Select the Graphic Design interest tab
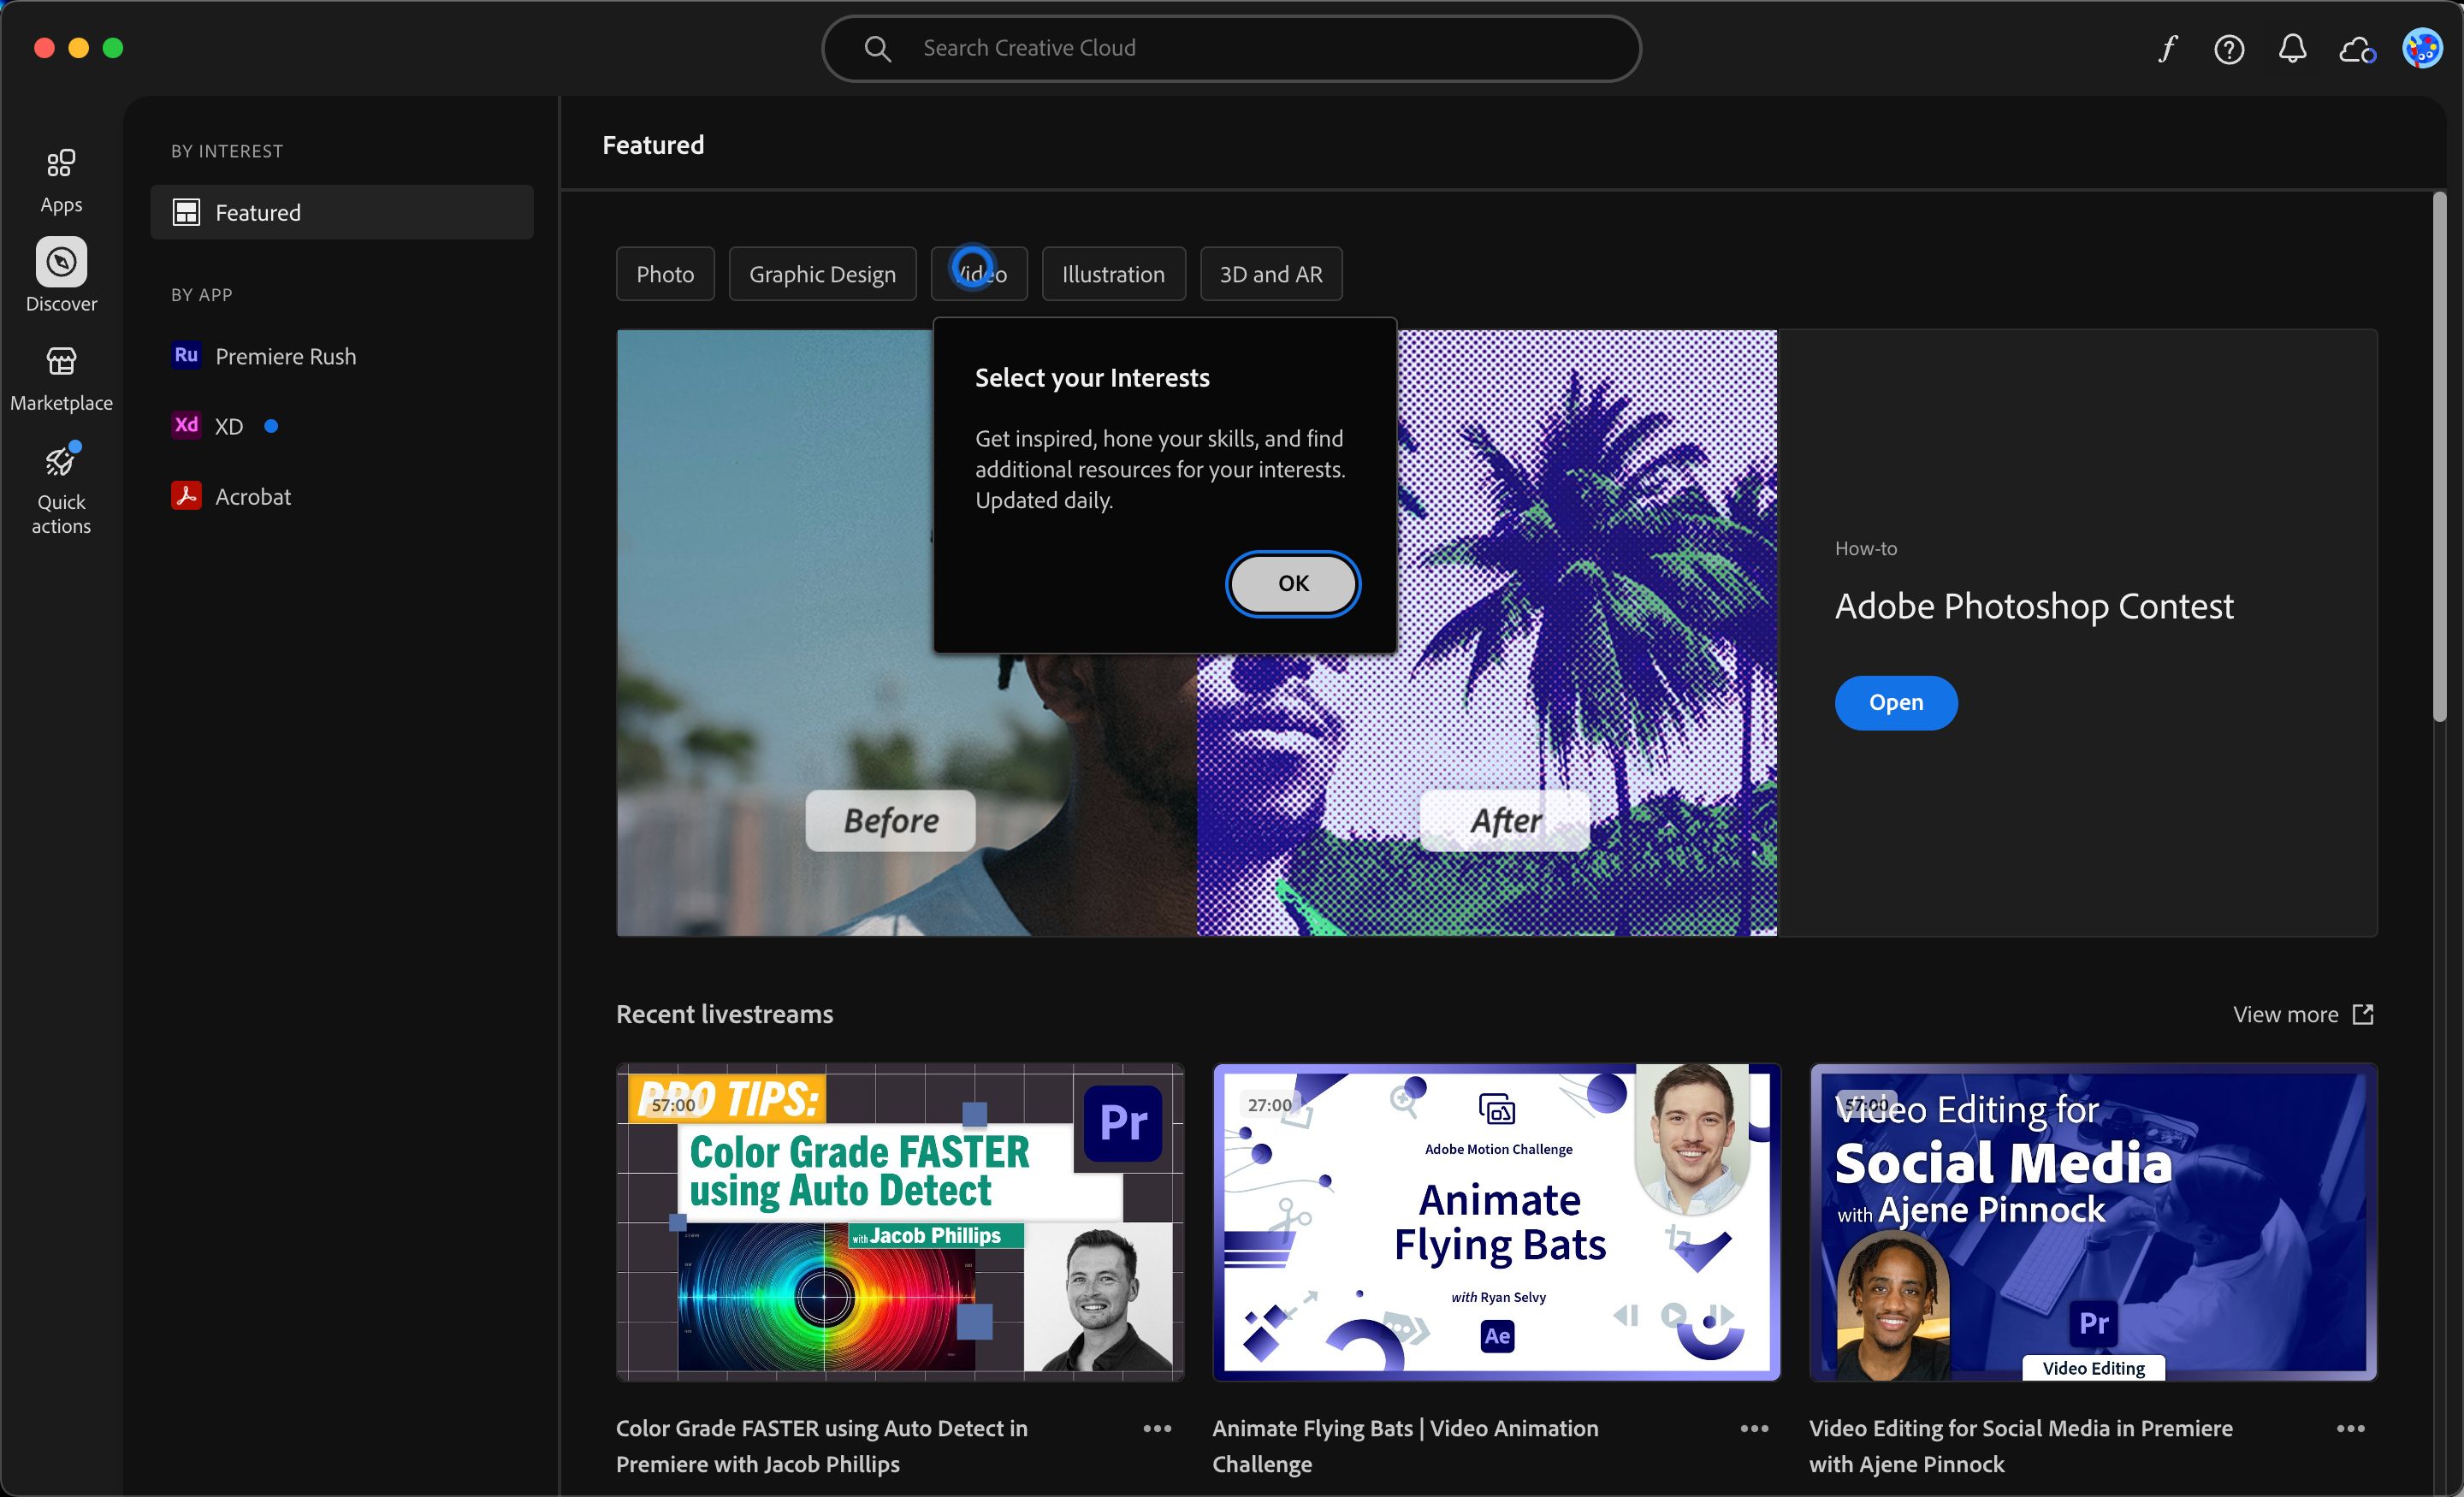 822,274
